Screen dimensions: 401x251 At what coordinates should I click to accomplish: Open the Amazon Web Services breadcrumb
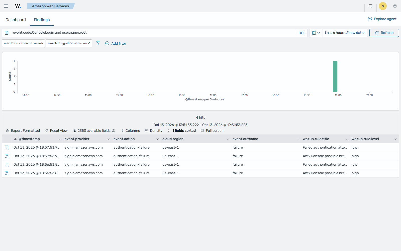click(x=51, y=6)
